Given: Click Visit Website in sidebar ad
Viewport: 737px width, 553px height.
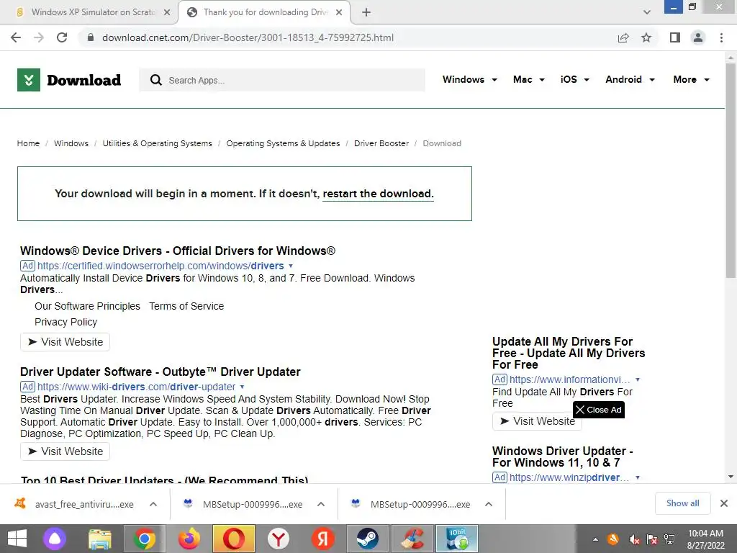Looking at the screenshot, I should (537, 421).
